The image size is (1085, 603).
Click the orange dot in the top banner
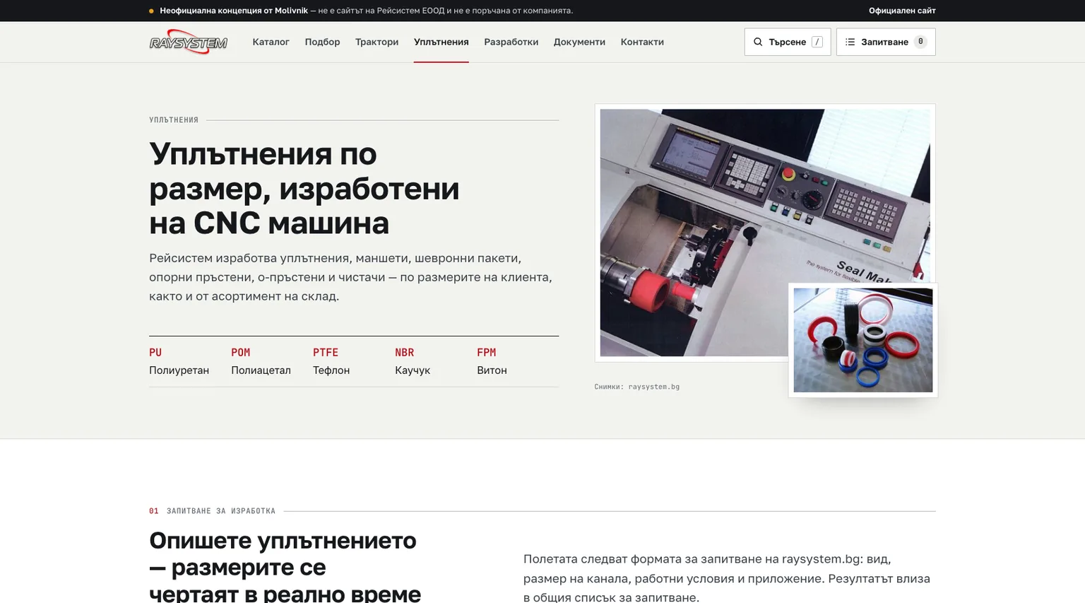pos(152,11)
